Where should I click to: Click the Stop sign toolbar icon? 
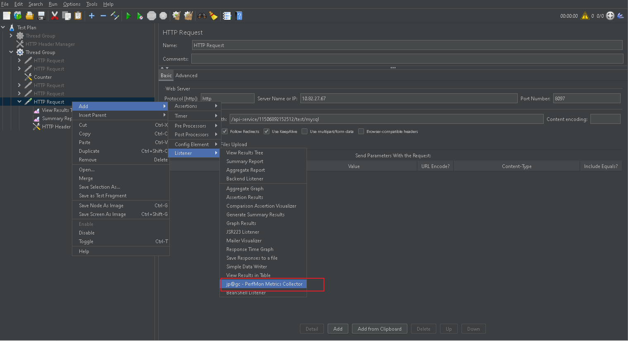[x=152, y=16]
